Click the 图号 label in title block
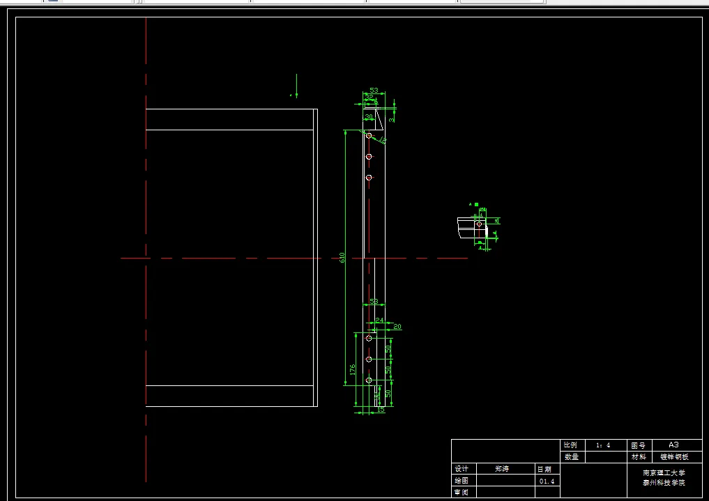This screenshot has height=501, width=709. point(638,445)
